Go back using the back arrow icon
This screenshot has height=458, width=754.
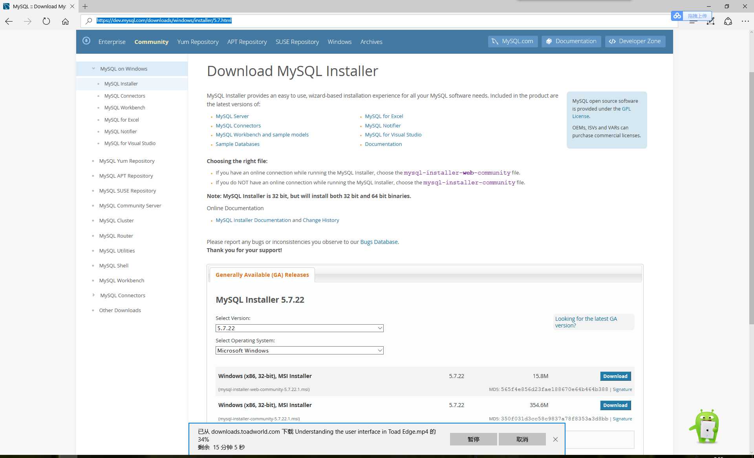8,22
